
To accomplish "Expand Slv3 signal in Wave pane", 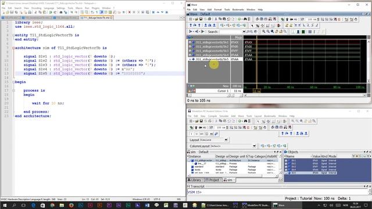I will (x=190, y=51).
